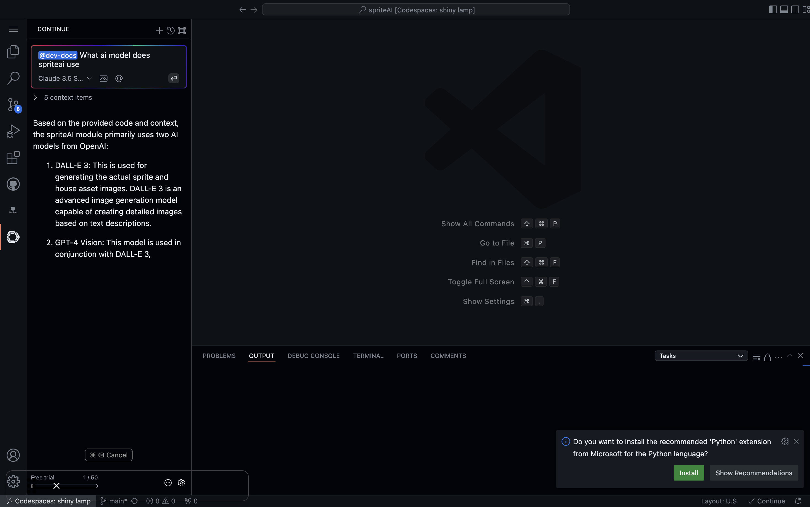Screen dimensions: 810x507
Task: Open the Explorer view in activity bar
Action: pyautogui.click(x=13, y=52)
